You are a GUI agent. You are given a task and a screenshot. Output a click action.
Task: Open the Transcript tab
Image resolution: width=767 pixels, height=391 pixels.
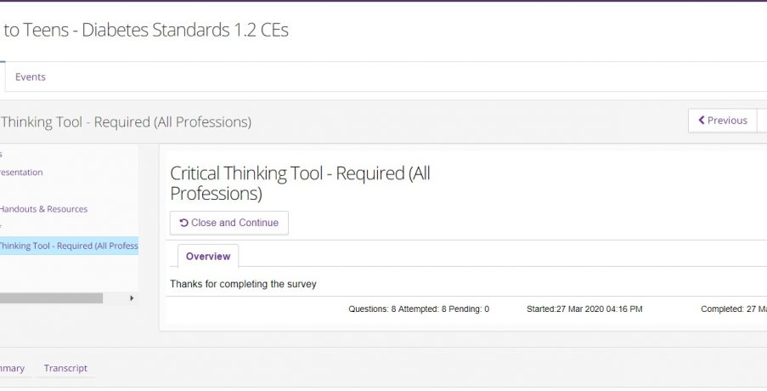pyautogui.click(x=65, y=368)
